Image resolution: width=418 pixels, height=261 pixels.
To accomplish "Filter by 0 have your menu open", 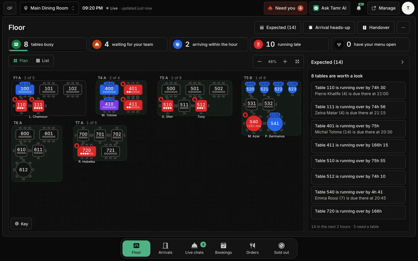I will coord(370,44).
